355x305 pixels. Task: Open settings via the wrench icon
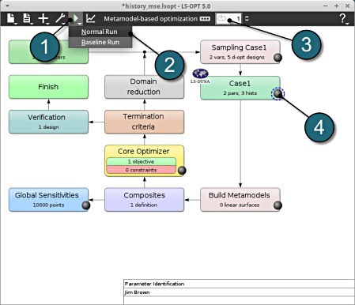60,19
